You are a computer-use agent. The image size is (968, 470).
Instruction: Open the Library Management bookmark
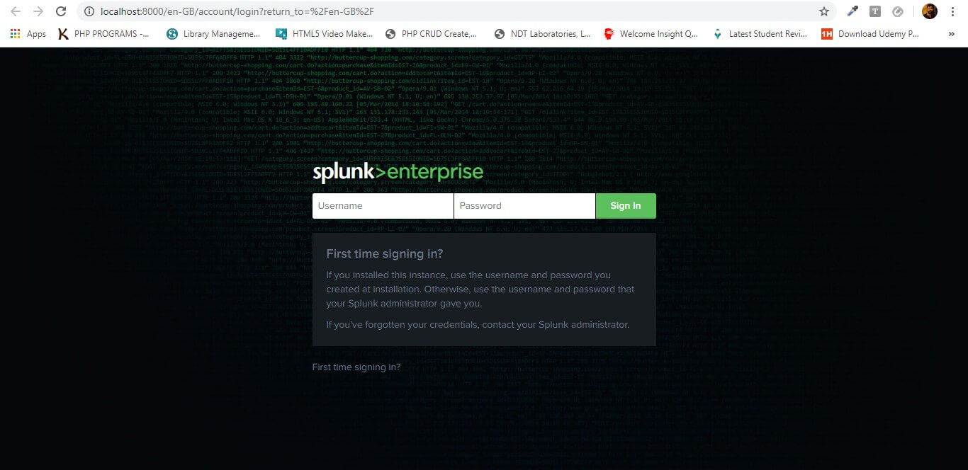[213, 33]
